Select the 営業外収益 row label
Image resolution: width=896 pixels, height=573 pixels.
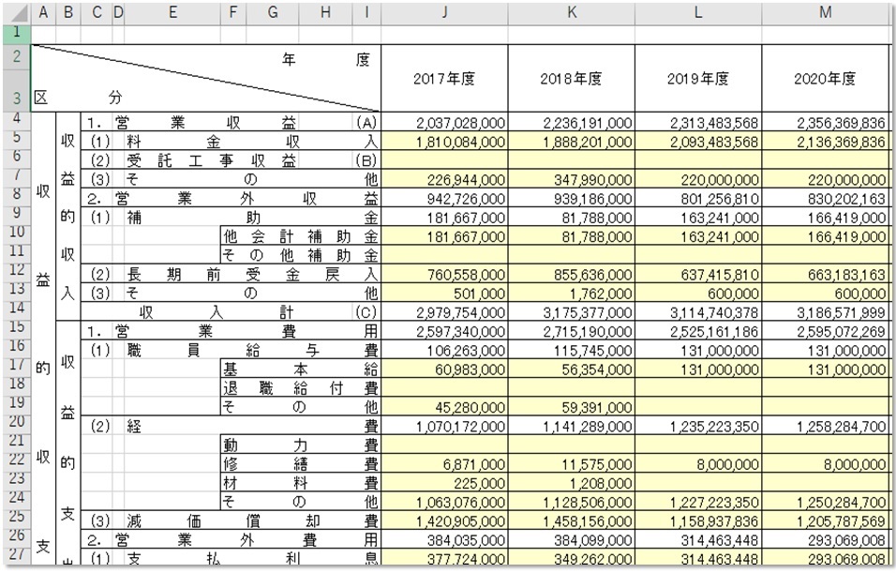(x=231, y=199)
